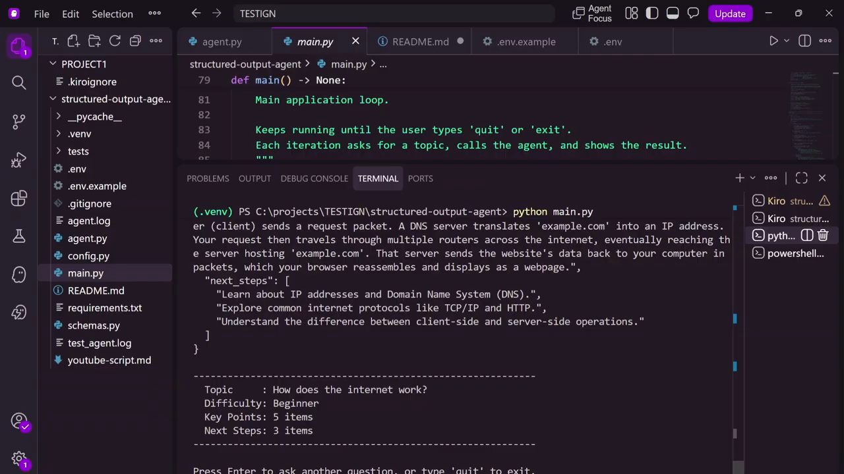Open the DEBUG CONSOLE panel tab
Screen dimensions: 844x474
click(x=314, y=178)
